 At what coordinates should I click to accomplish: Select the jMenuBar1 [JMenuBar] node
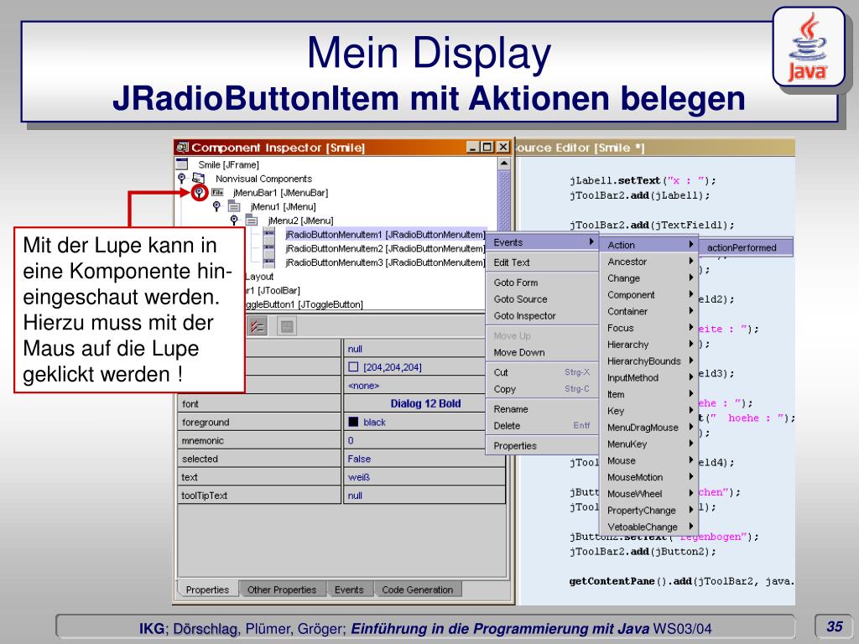tap(280, 193)
